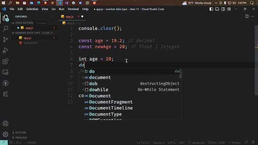Screen dimensions: 258x145
Task: Choose the 'dowhile' Do-While Statement snippet
Action: coord(132,89)
